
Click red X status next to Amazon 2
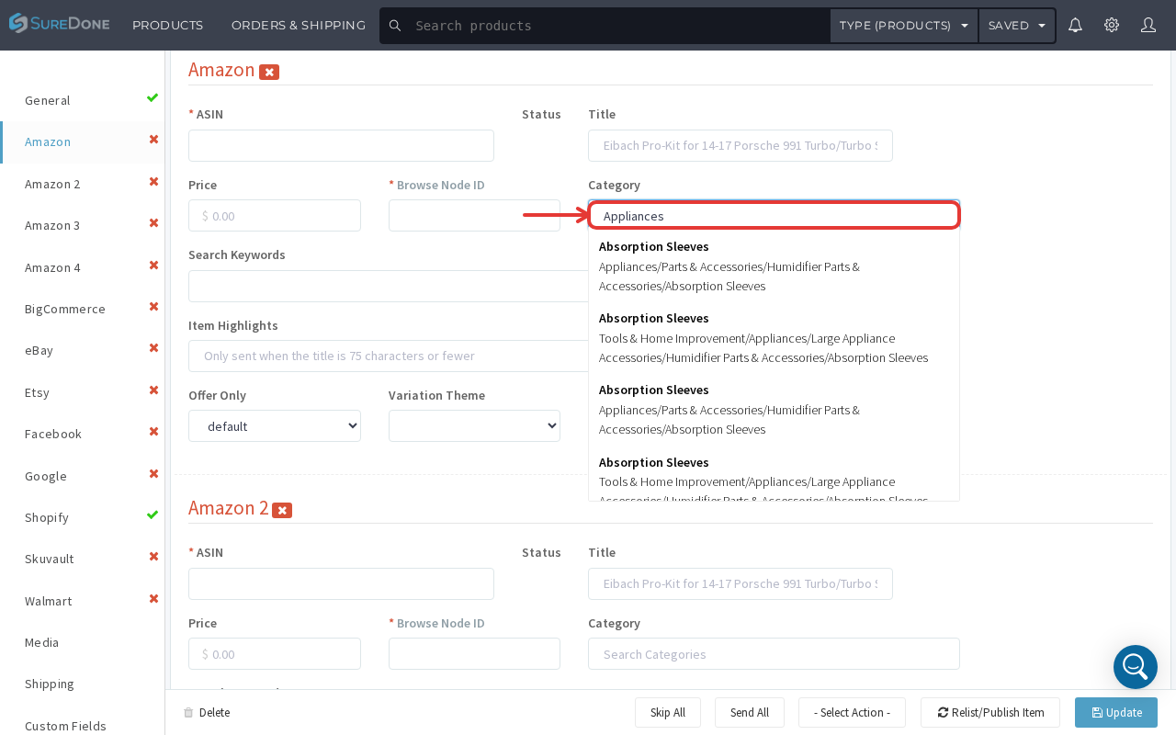(153, 181)
